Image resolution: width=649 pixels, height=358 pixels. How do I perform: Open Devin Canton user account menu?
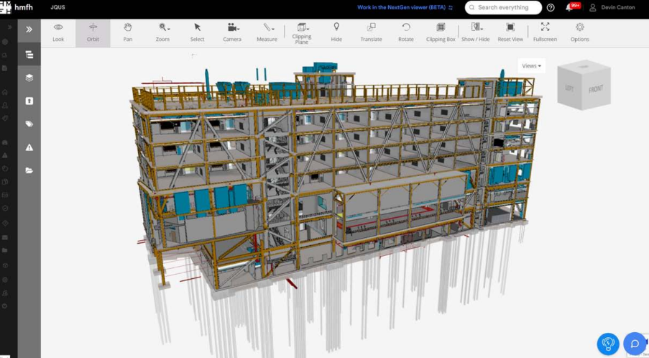coord(612,8)
